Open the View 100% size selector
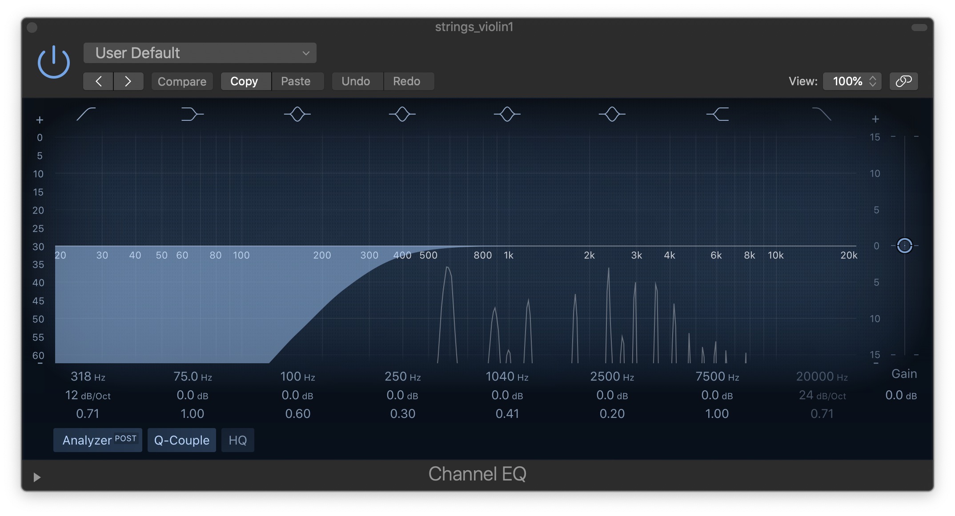The image size is (955, 516). click(852, 81)
